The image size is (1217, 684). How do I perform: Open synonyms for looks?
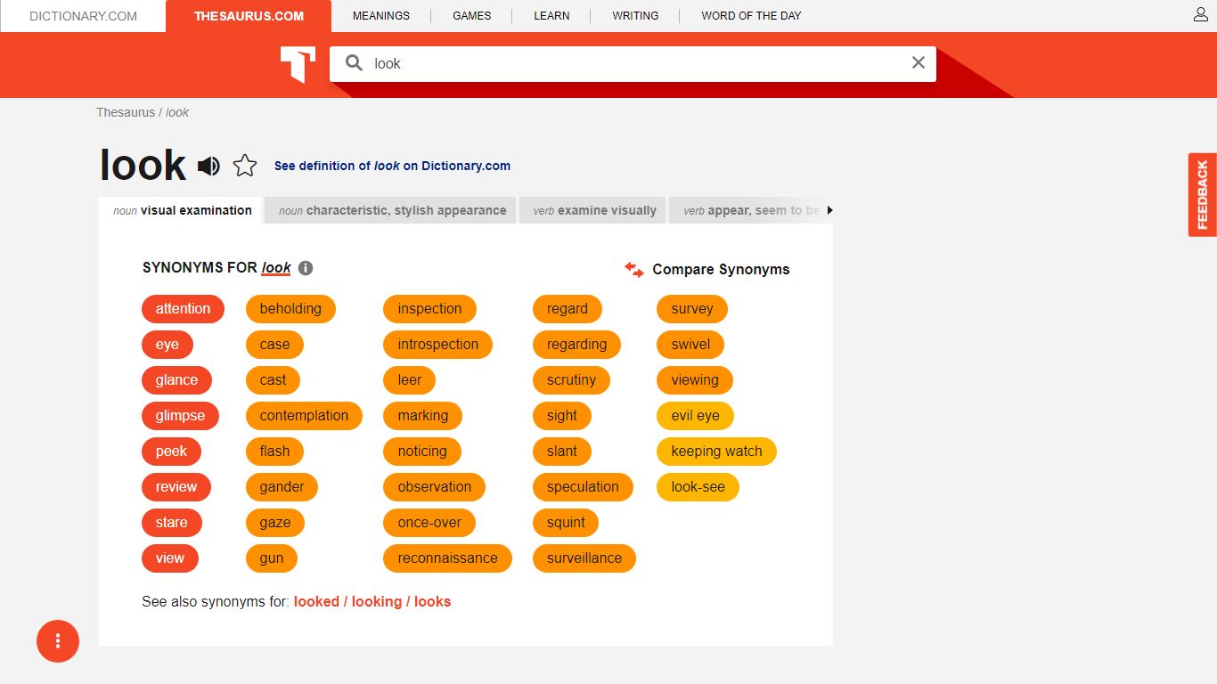(x=433, y=601)
